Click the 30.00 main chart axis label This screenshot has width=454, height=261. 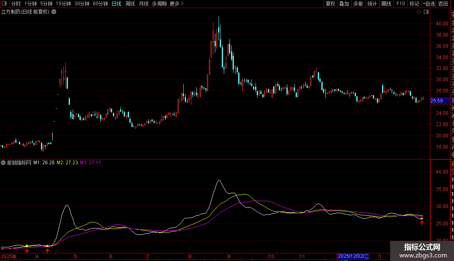coord(442,79)
